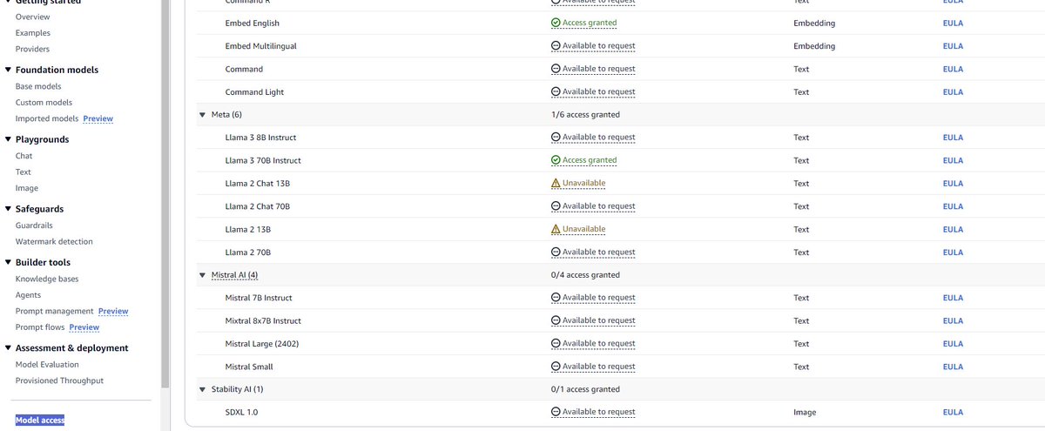Open Knowledge bases page
The image size is (1045, 431).
pyautogui.click(x=47, y=279)
